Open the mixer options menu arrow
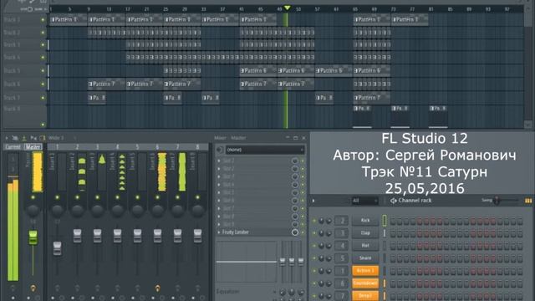535x301 pixels. (x=7, y=138)
